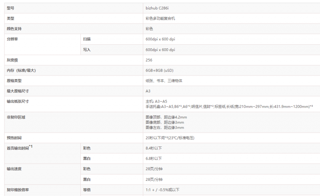This screenshot has height=196, width=320.
Task: Select the 图像底部, 距边缘3mm line
Action: (x=165, y=122)
